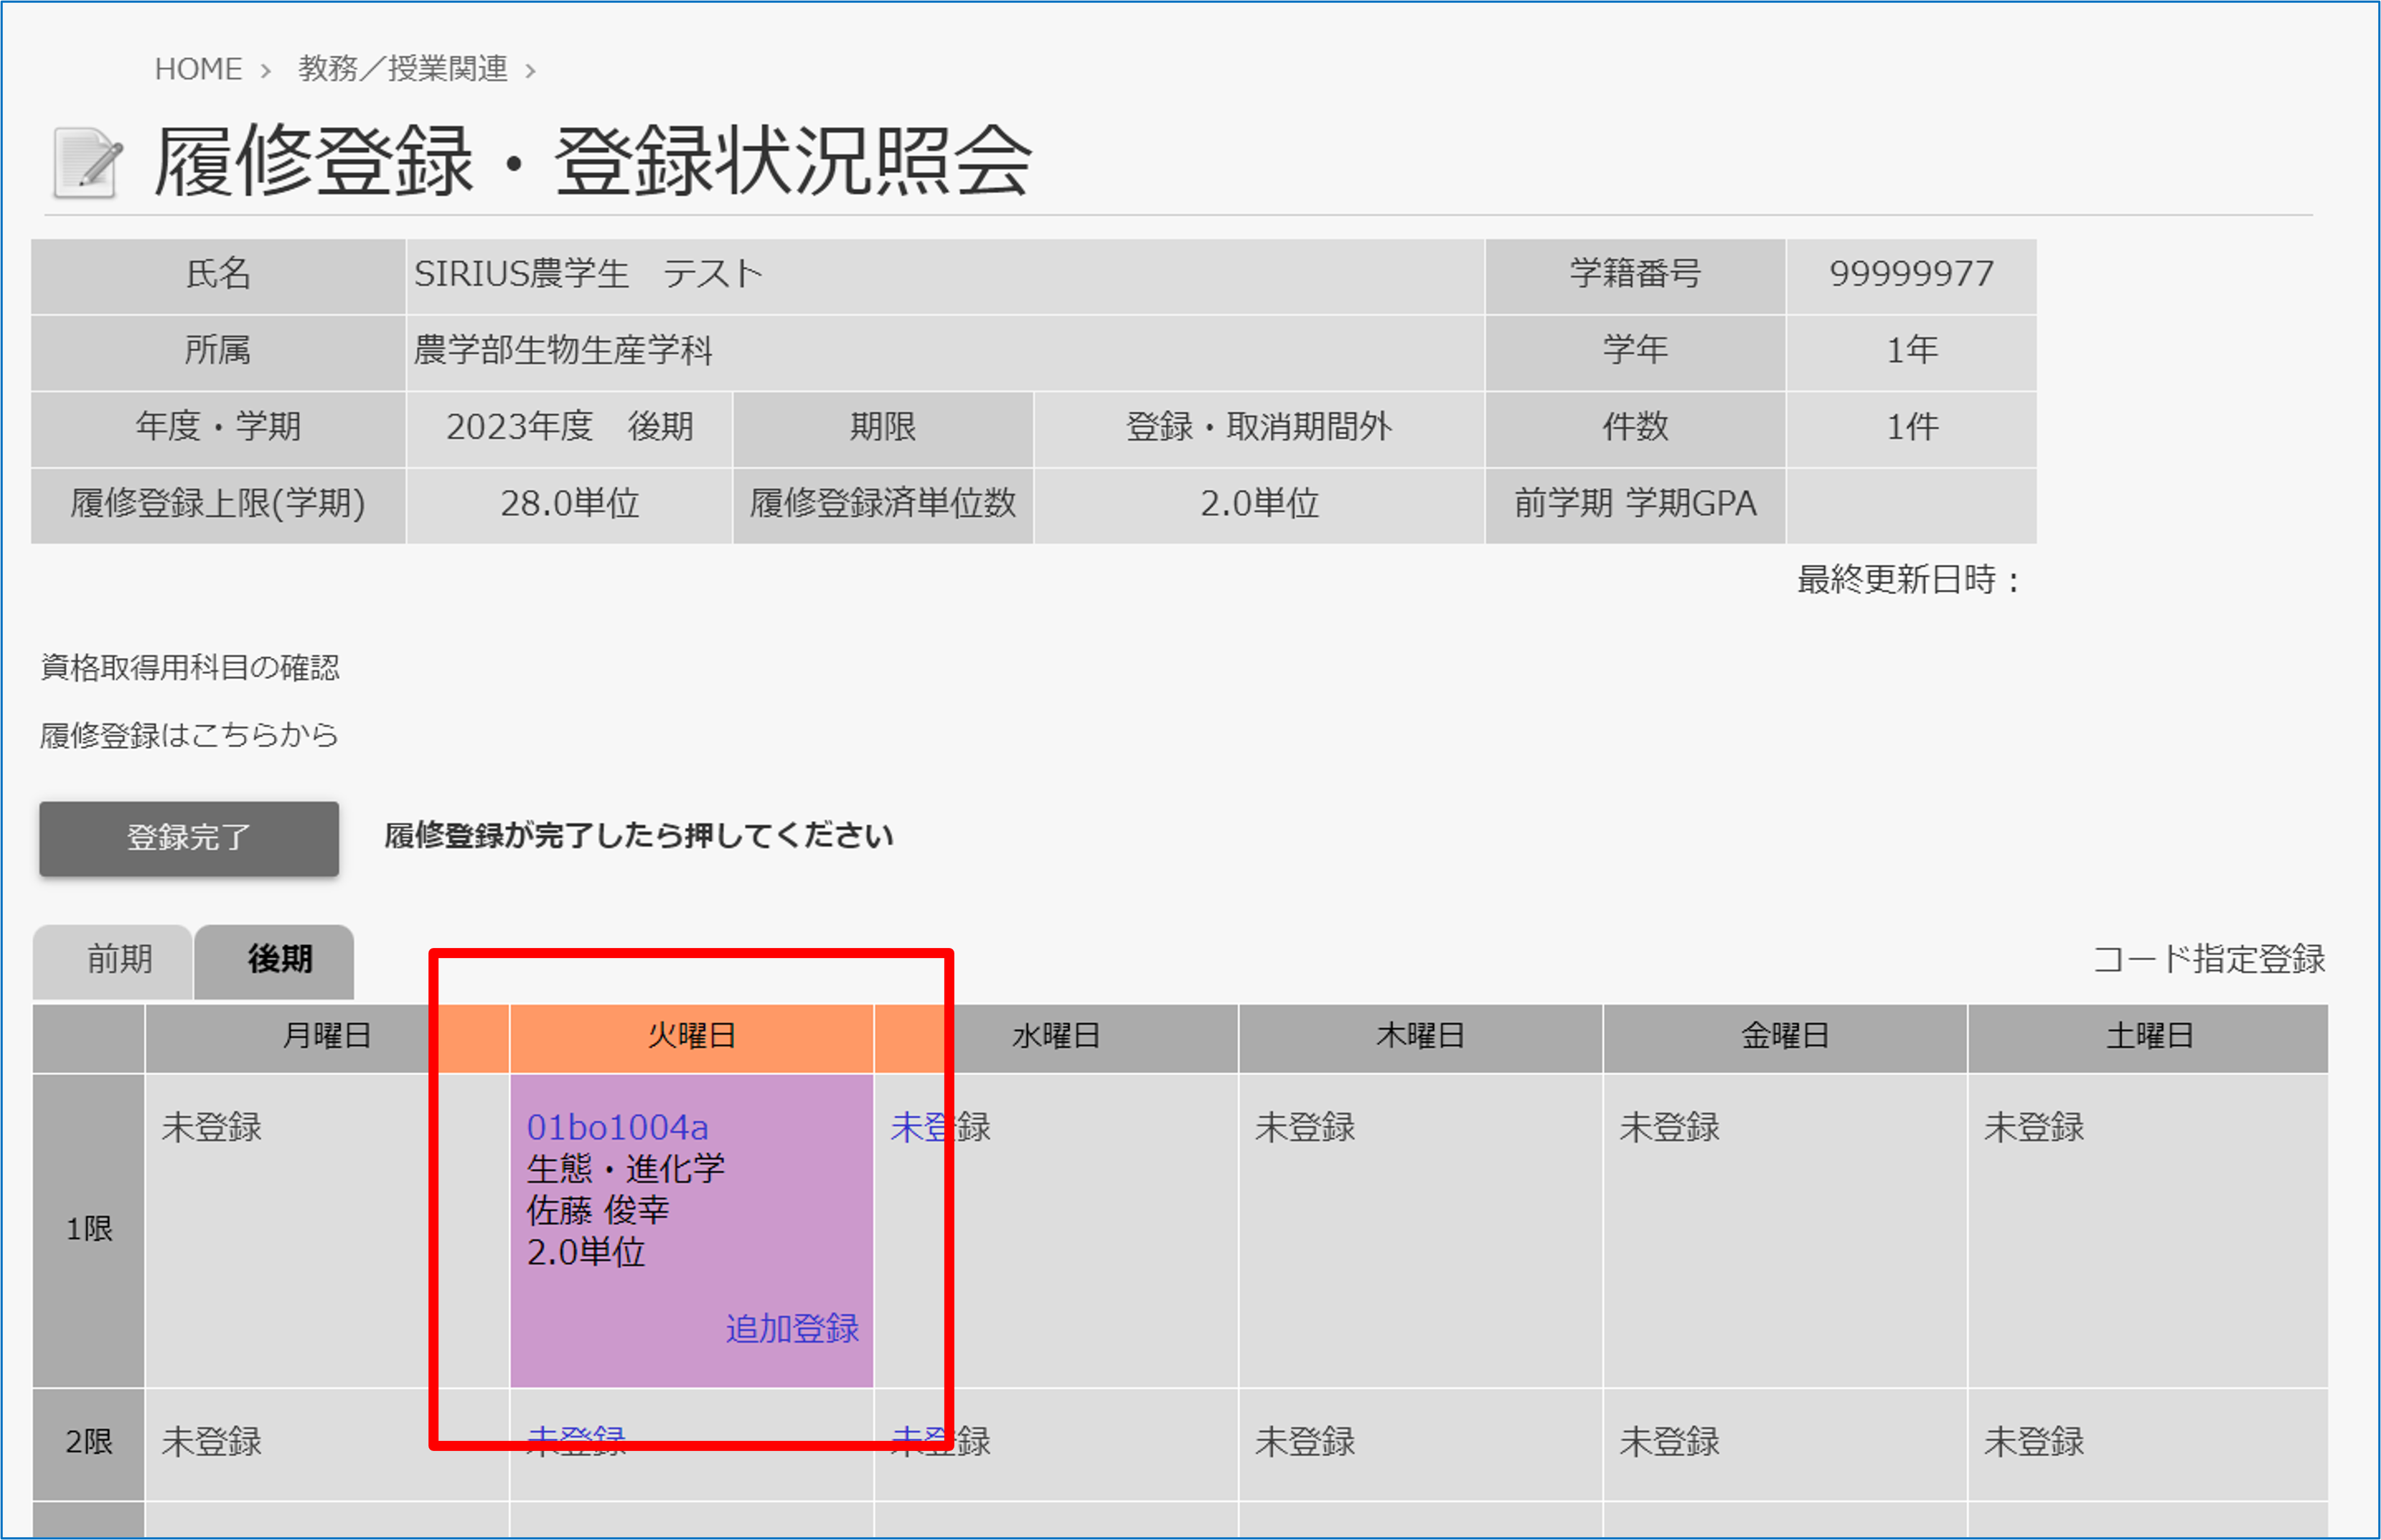
Task: Open 資格取得用科目の確認 link
Action: (190, 667)
